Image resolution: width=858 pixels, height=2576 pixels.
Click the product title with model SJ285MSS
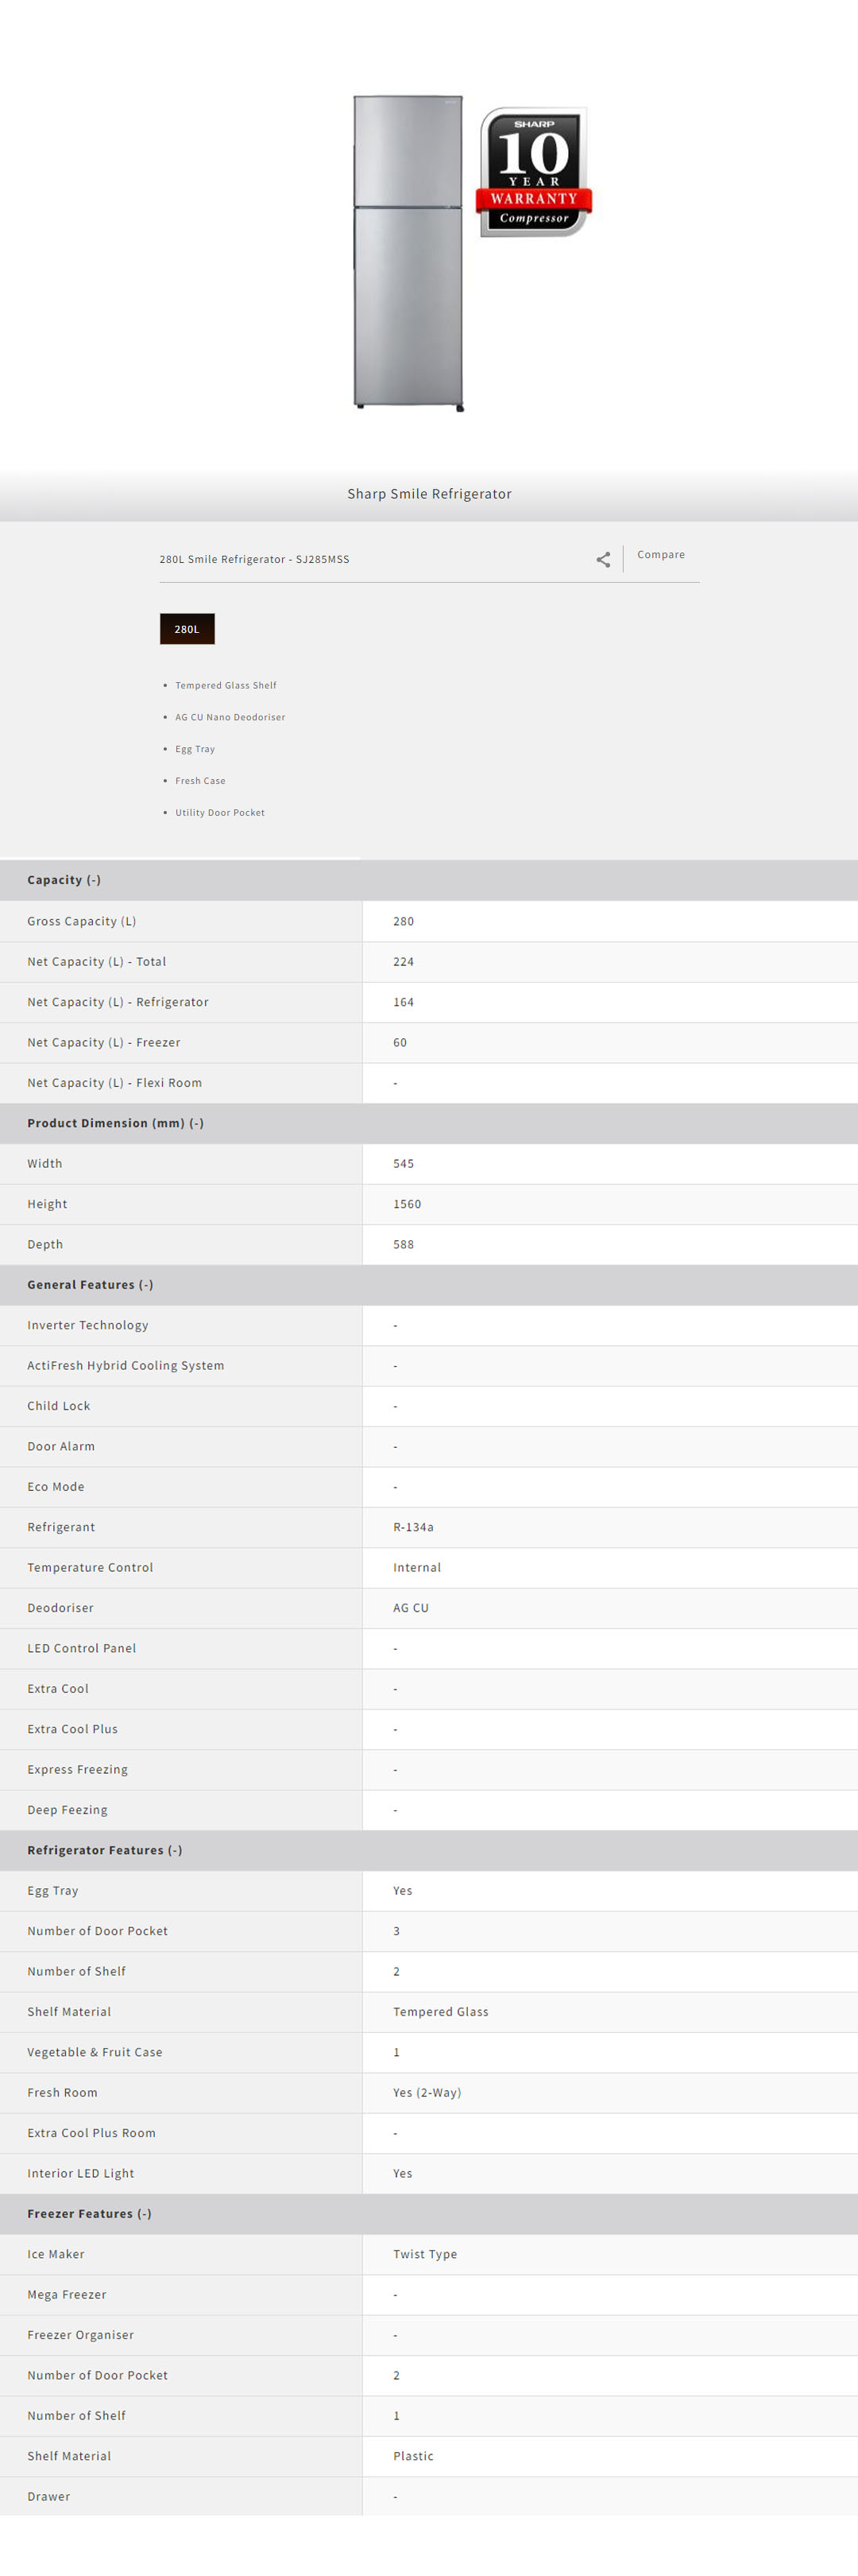click(x=253, y=560)
